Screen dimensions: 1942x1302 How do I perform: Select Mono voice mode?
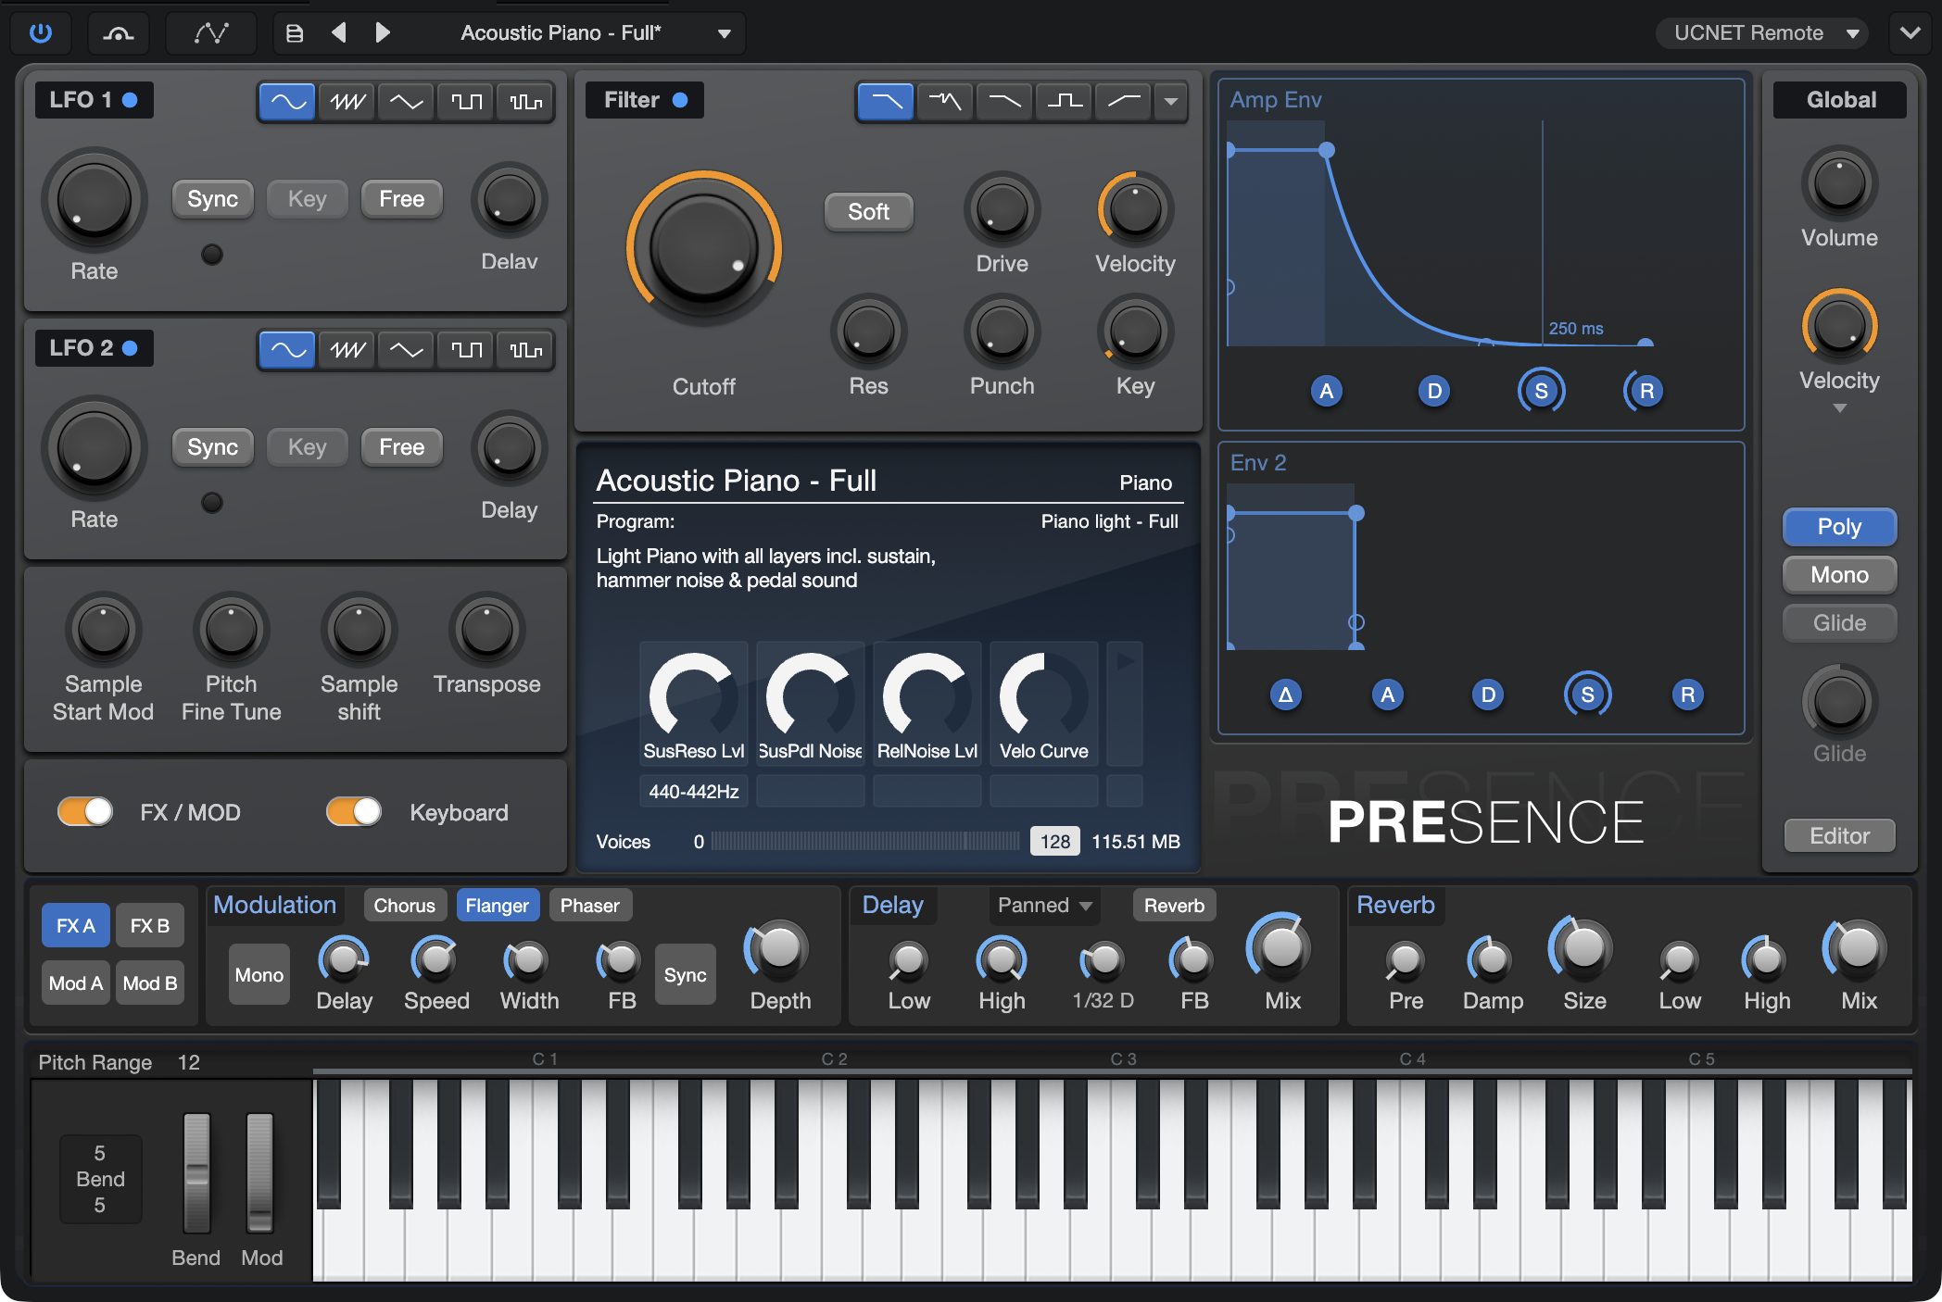(1840, 575)
